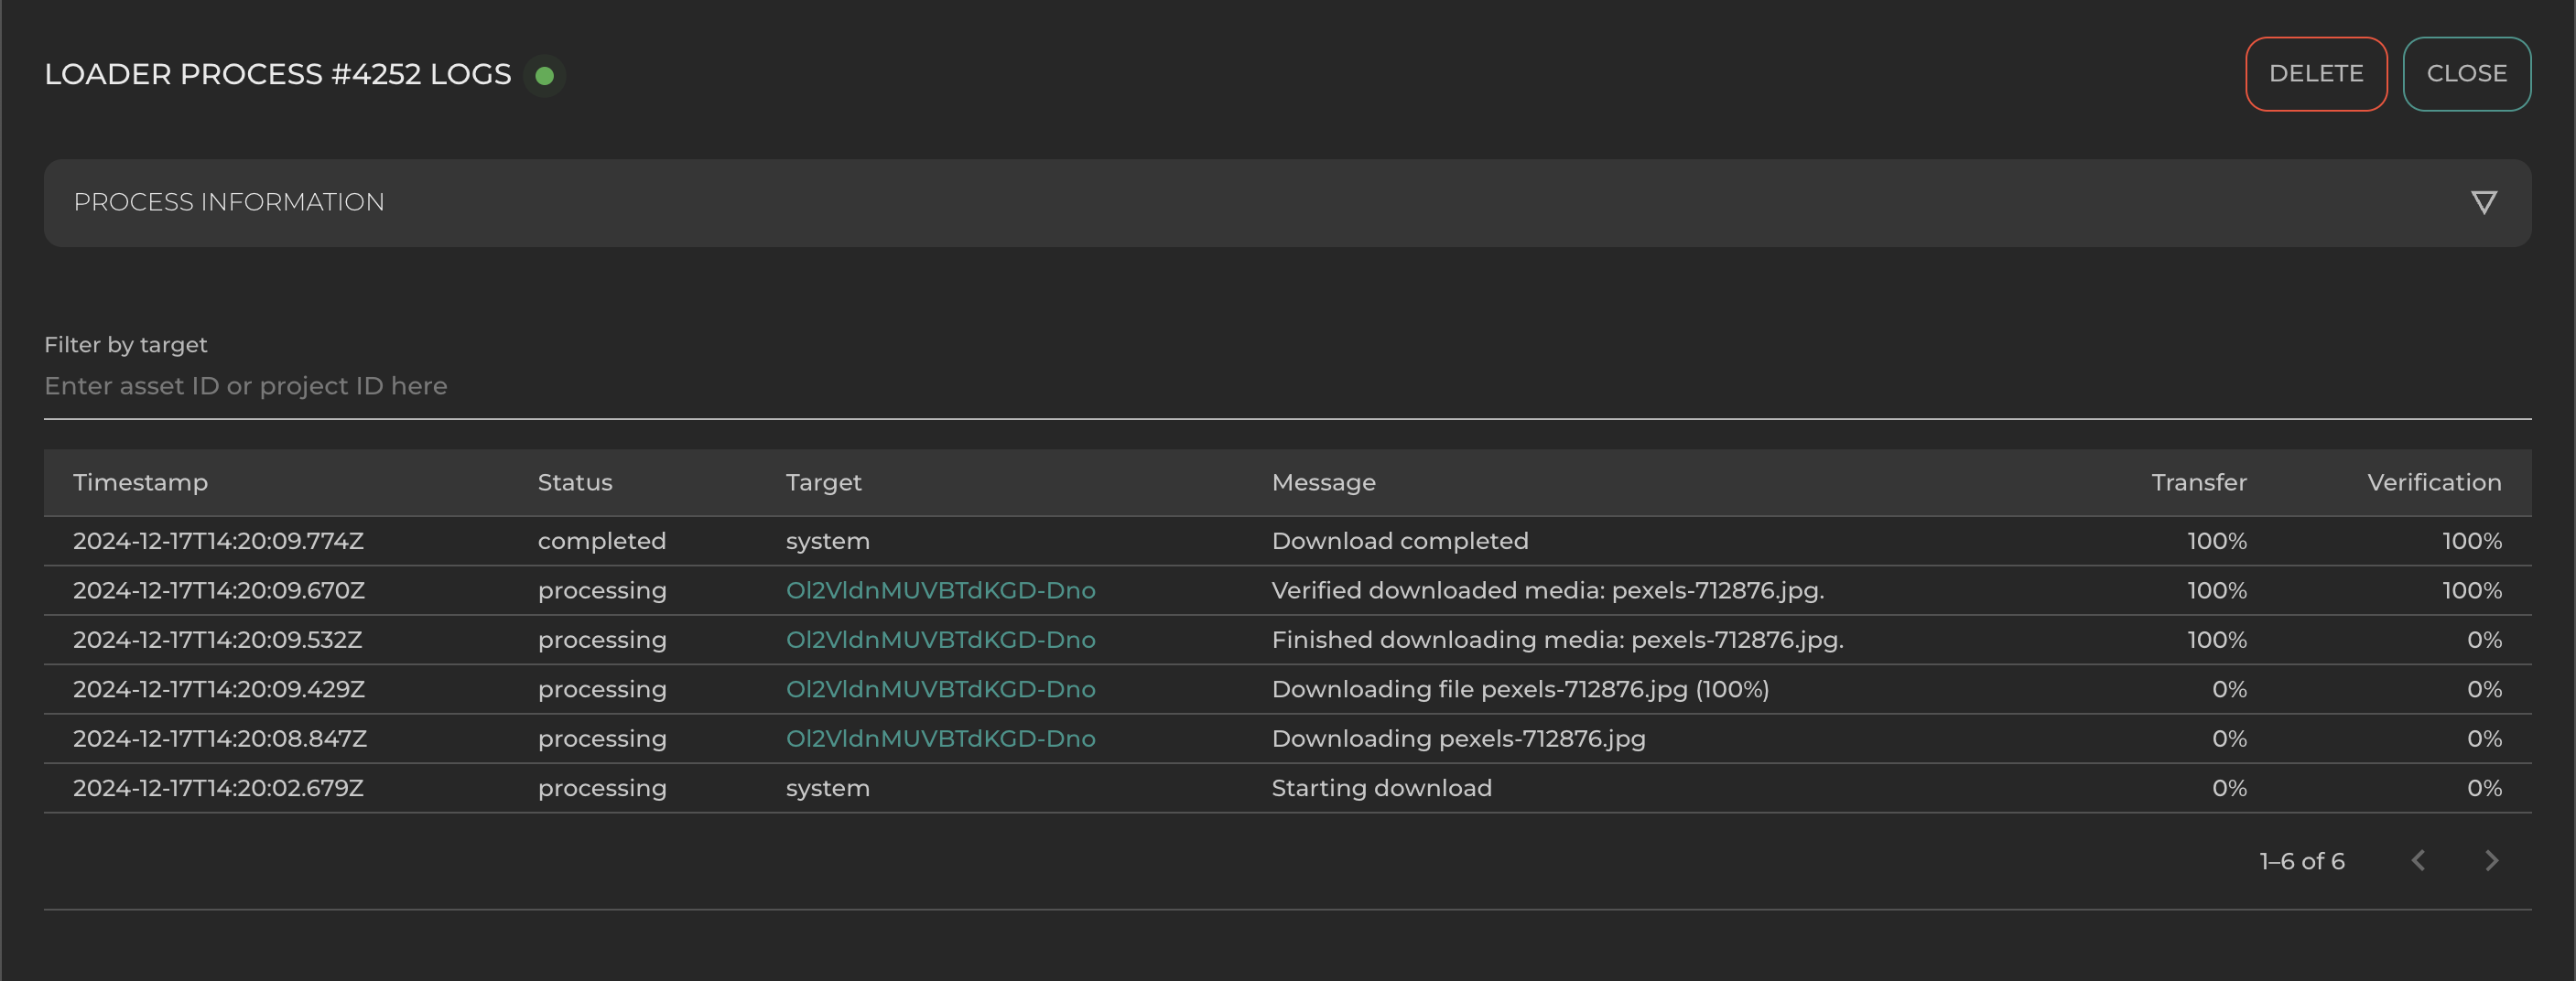
Task: Open target link in 'Downloading file' 100% row
Action: 940,689
